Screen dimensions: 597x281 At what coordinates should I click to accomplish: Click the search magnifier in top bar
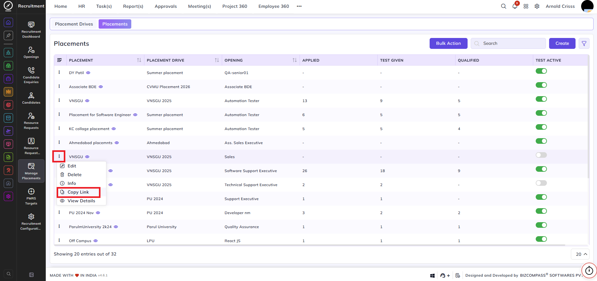pyautogui.click(x=503, y=6)
